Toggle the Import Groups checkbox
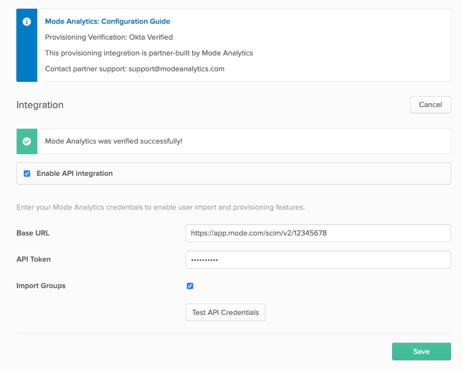Viewport: 463px width, 371px height. tap(190, 286)
